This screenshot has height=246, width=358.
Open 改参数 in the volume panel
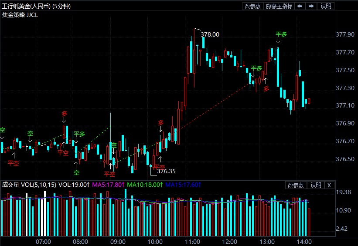click(296, 185)
